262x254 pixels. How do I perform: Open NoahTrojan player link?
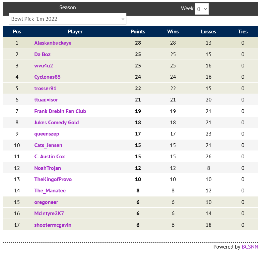tap(48, 168)
